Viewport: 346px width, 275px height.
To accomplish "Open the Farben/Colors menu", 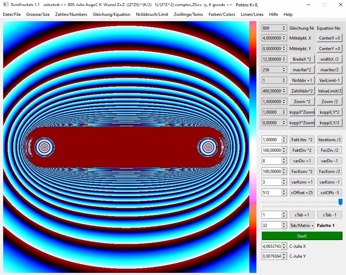I will click(x=222, y=14).
